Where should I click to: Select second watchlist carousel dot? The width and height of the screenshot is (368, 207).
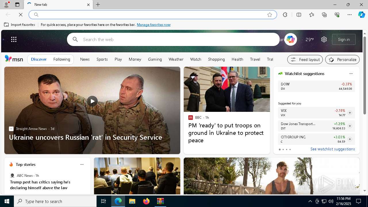283,149
